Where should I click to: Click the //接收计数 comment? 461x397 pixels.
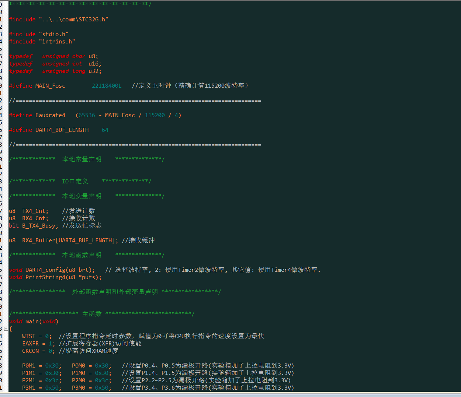(x=79, y=218)
